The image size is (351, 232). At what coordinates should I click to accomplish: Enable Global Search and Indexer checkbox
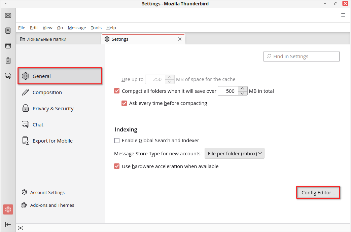coord(117,141)
